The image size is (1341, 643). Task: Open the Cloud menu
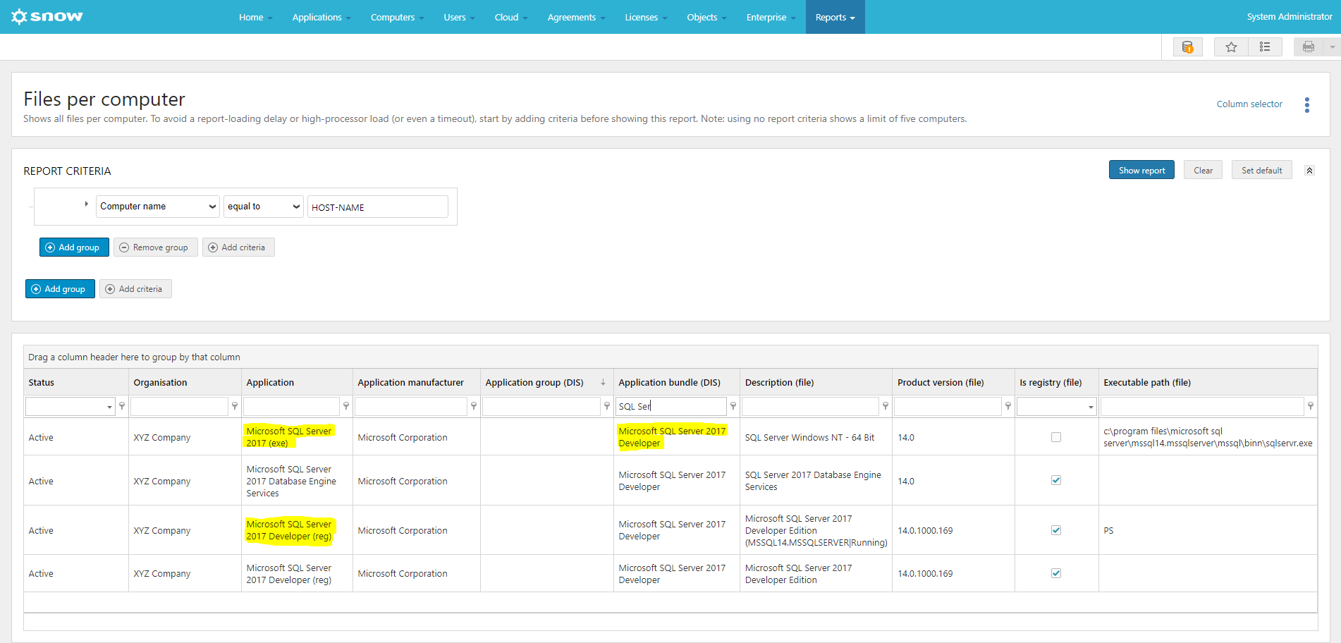[511, 17]
